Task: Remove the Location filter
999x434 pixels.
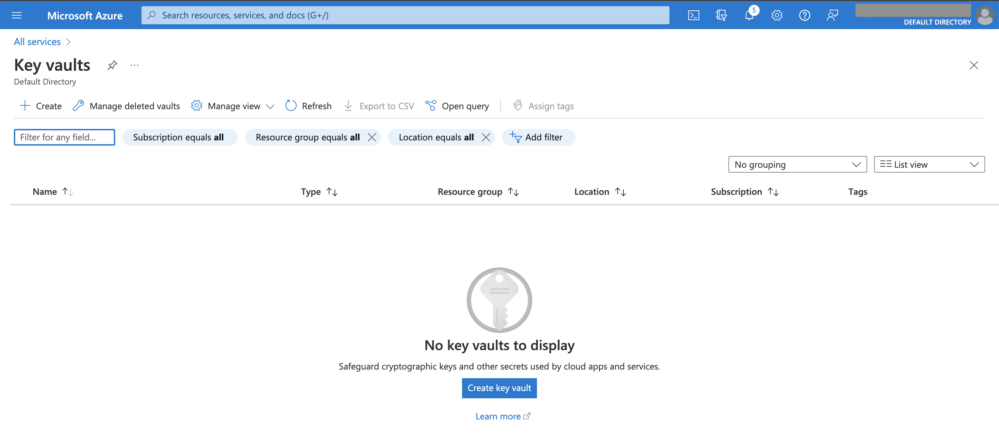Action: click(x=486, y=137)
